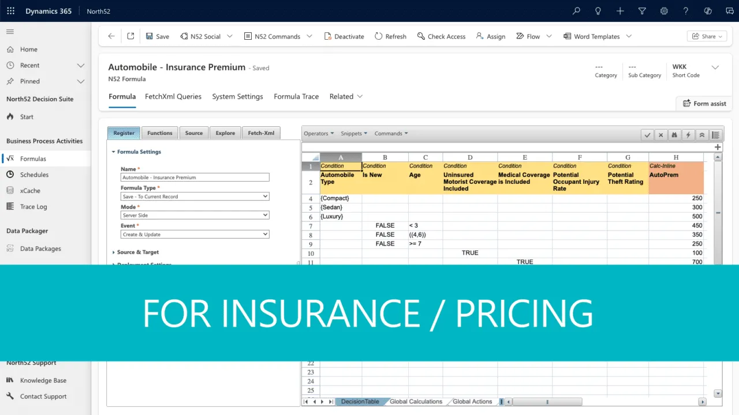Open the Dynamics 365 app launcher waffle

pos(11,11)
